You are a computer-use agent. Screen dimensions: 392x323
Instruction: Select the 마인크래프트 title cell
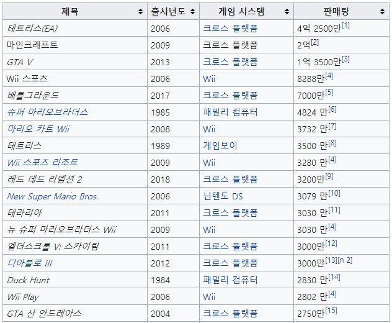(75, 45)
